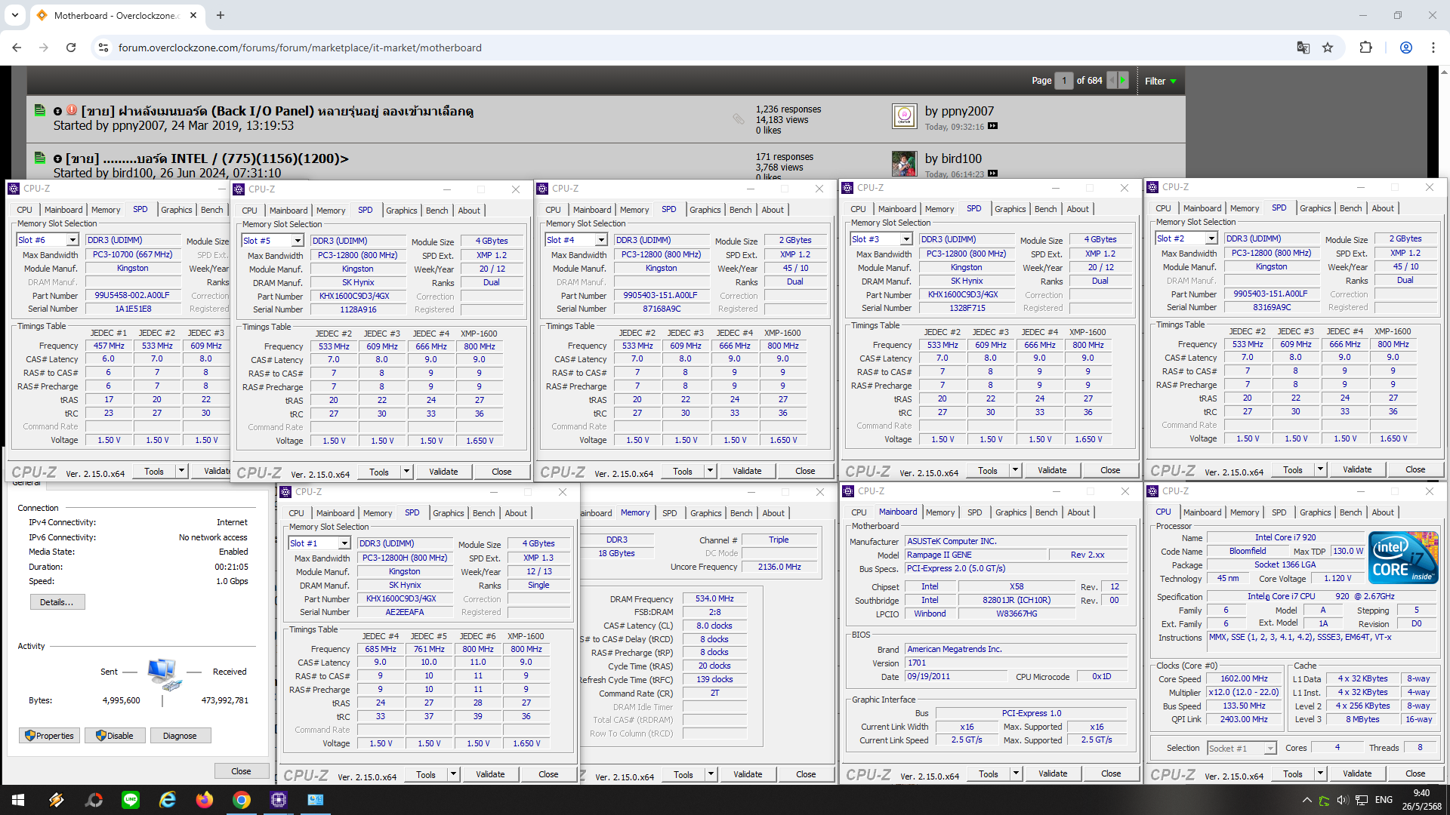Open the browser extensions puzzle icon

click(x=1365, y=48)
